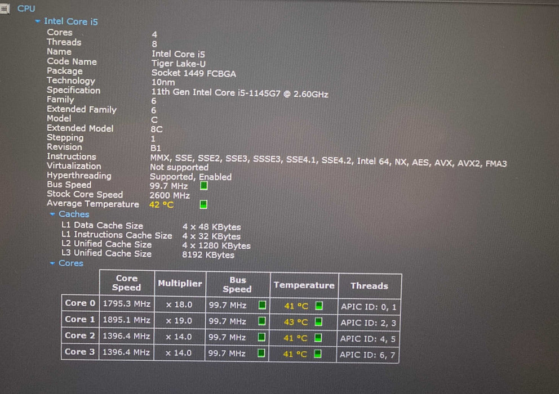Viewport: 559px width, 394px height.
Task: Click the CPU section chip icon
Action: (x=5, y=8)
